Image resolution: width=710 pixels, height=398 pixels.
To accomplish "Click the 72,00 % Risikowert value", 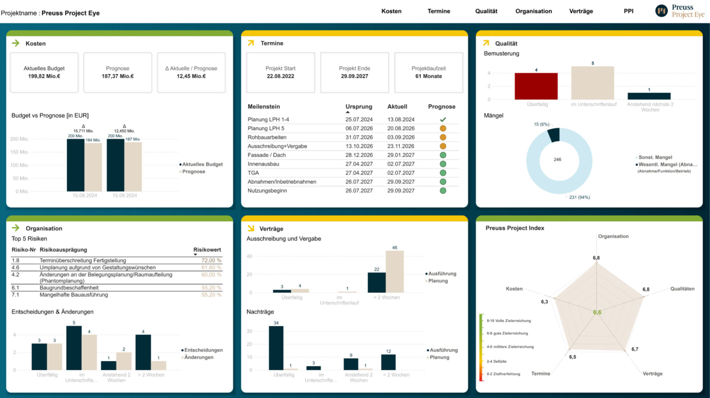I will click(x=211, y=261).
